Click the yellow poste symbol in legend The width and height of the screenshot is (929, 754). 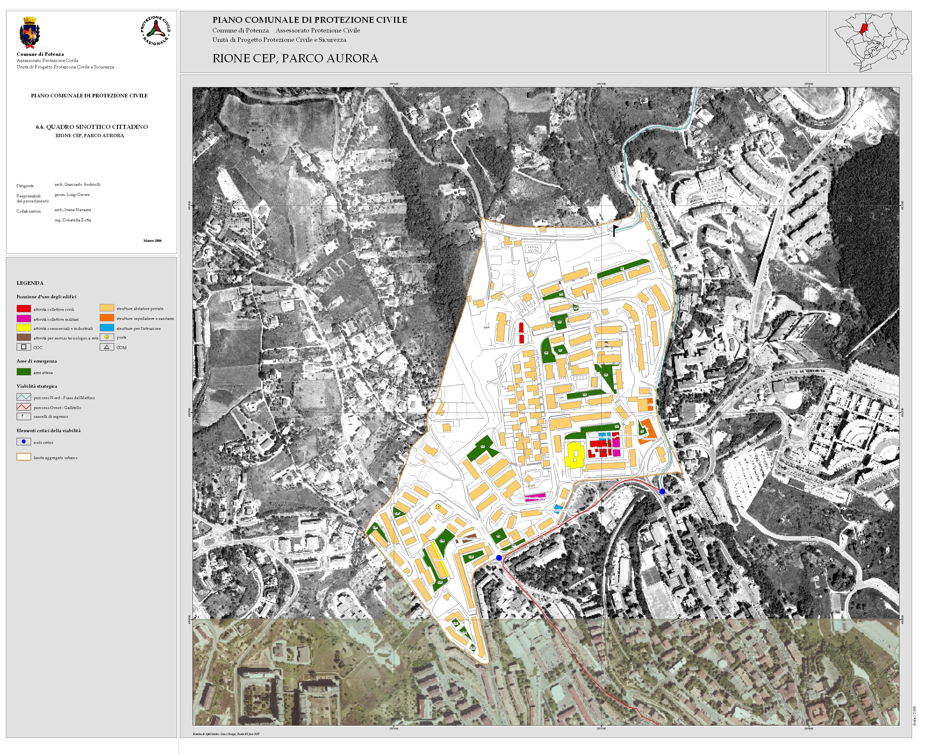click(107, 337)
